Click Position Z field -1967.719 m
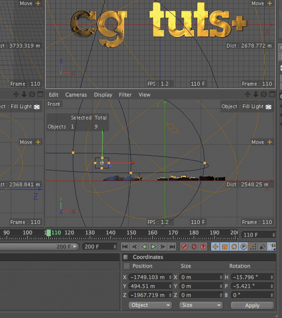Viewport: 282px width, 318px height. click(150, 295)
